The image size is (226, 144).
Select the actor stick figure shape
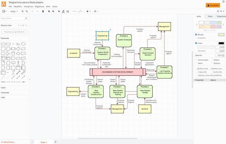[x=18, y=63]
